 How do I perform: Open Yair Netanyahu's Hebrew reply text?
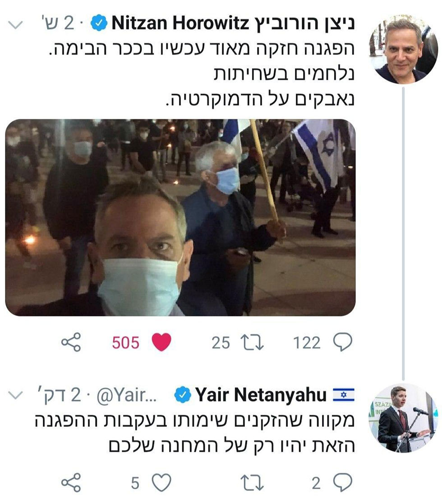(x=195, y=433)
